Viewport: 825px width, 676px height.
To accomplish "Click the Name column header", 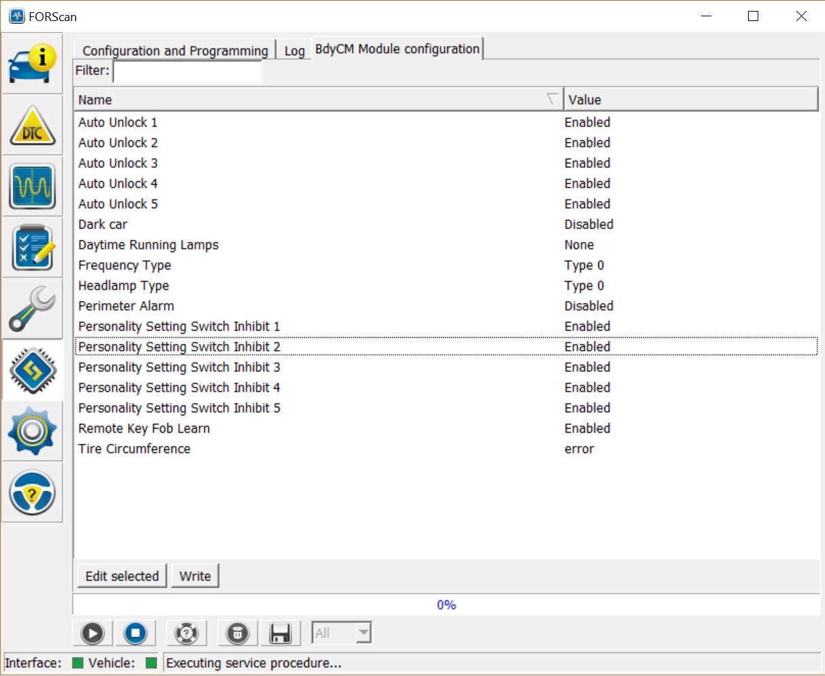I will tap(319, 99).
